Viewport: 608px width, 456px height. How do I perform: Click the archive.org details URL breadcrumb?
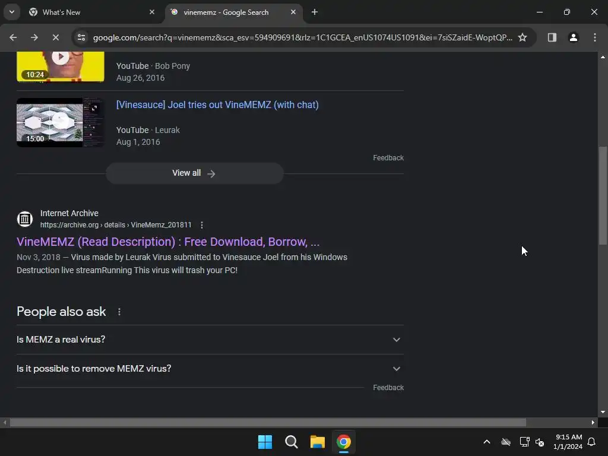(x=116, y=225)
